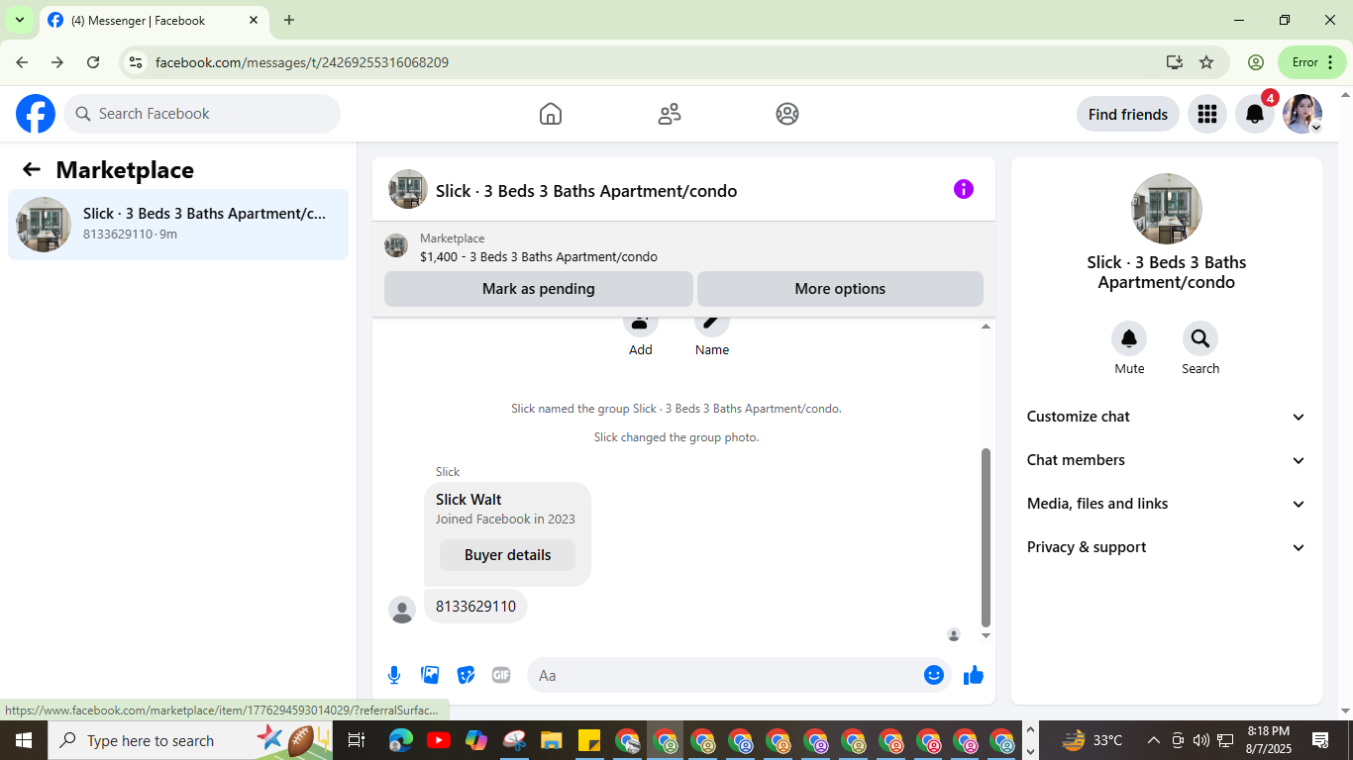Image resolution: width=1353 pixels, height=760 pixels.
Task: Expand the Customize chat section
Action: [x=1167, y=417]
